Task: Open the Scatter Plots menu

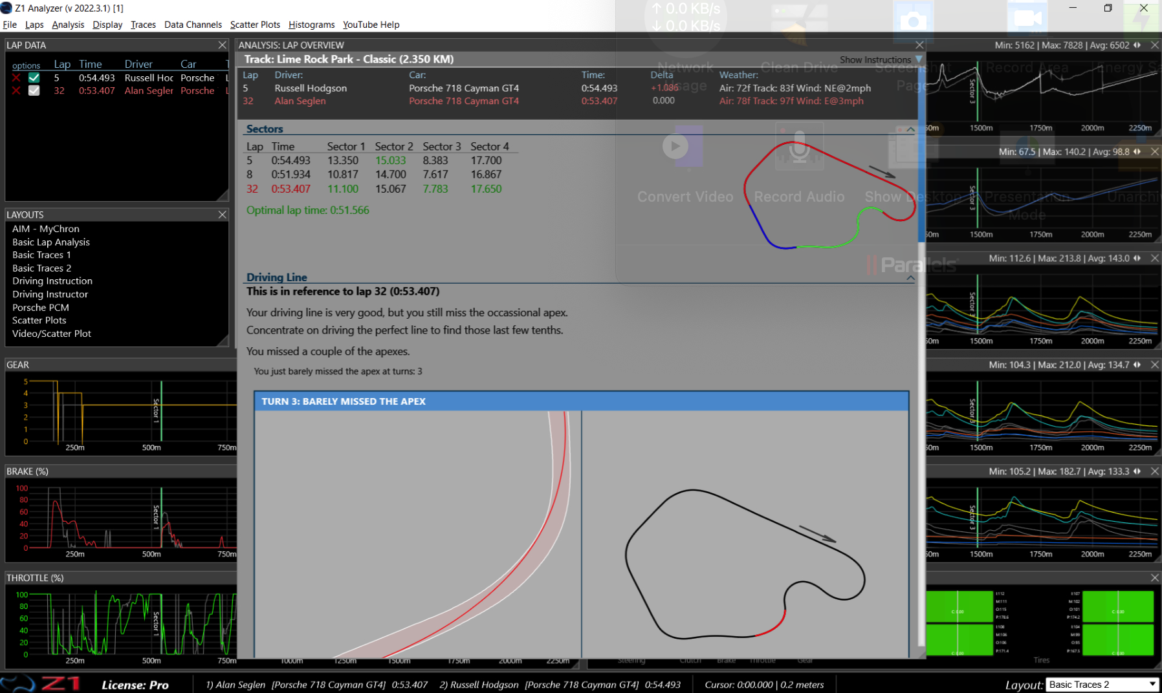Action: coord(255,25)
